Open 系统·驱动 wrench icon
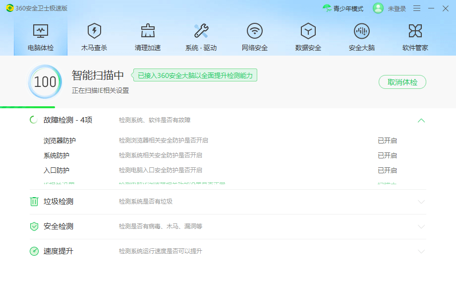 coord(201,31)
